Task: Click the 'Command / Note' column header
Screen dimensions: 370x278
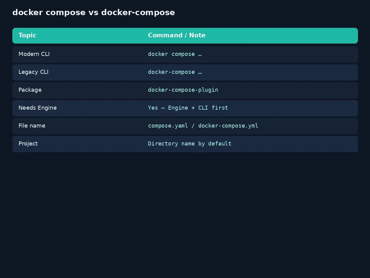Action: click(x=177, y=35)
